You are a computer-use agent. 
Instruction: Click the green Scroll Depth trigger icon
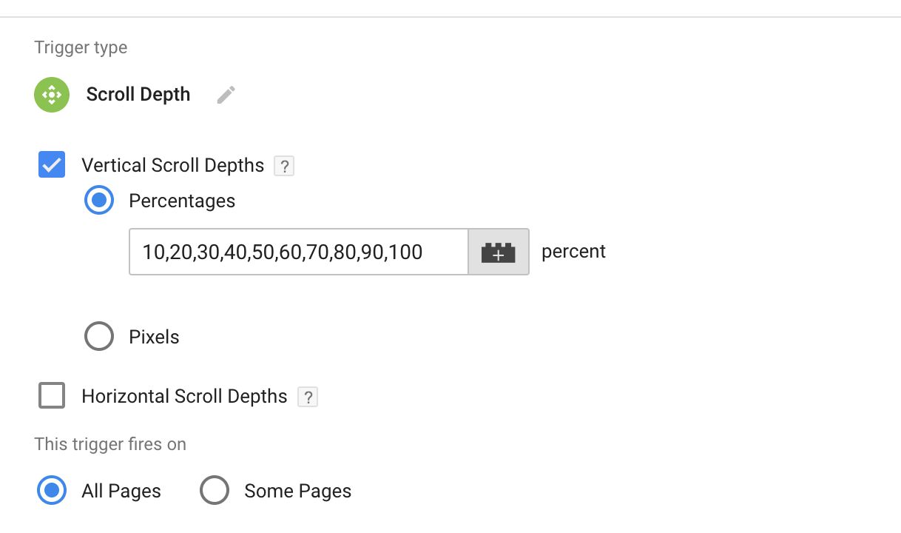coord(52,95)
